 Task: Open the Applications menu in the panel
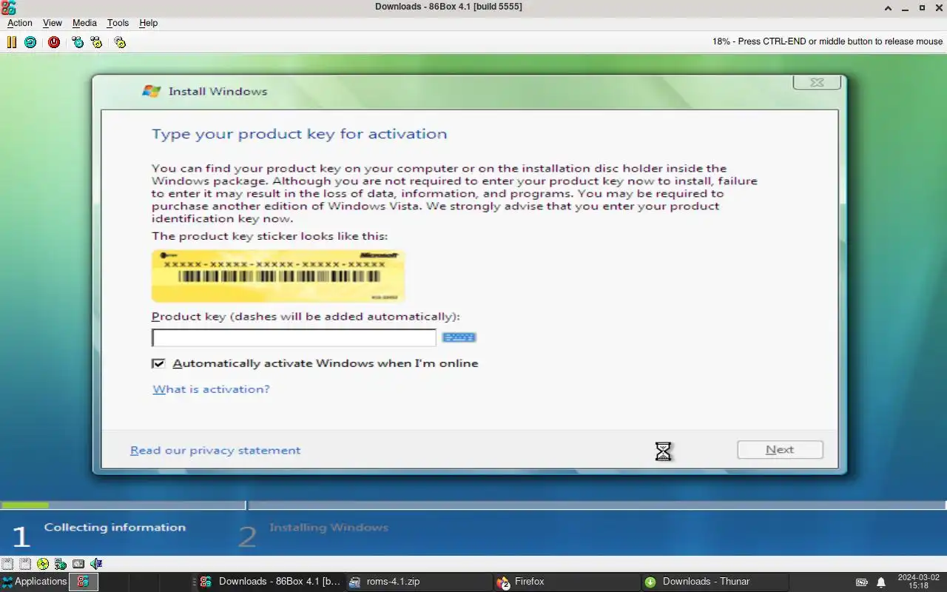click(x=34, y=582)
